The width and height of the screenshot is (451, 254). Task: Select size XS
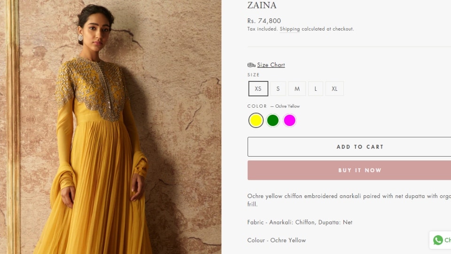pyautogui.click(x=258, y=89)
